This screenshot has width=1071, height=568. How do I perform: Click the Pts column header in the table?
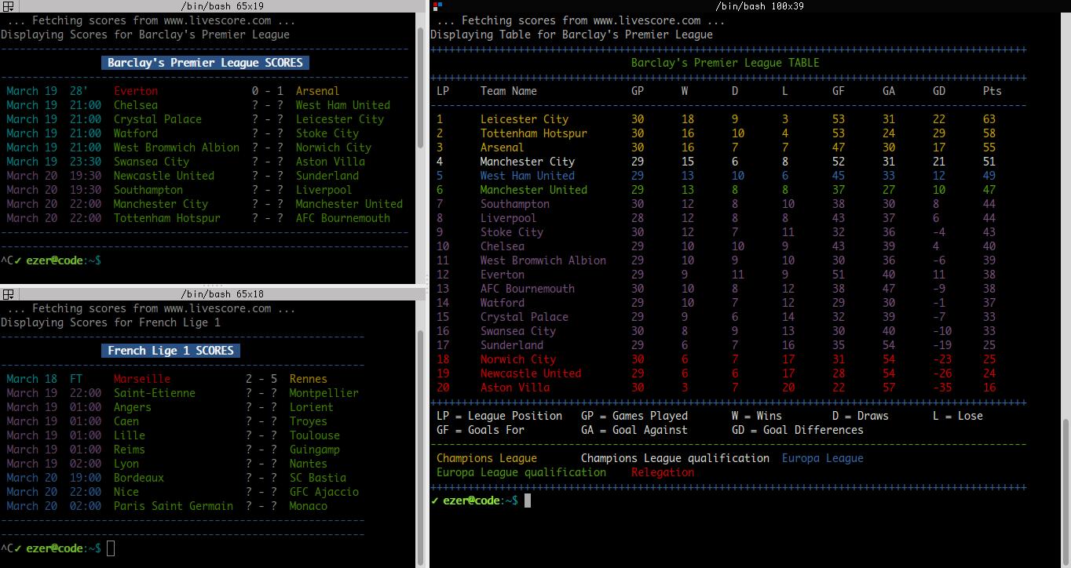[992, 91]
